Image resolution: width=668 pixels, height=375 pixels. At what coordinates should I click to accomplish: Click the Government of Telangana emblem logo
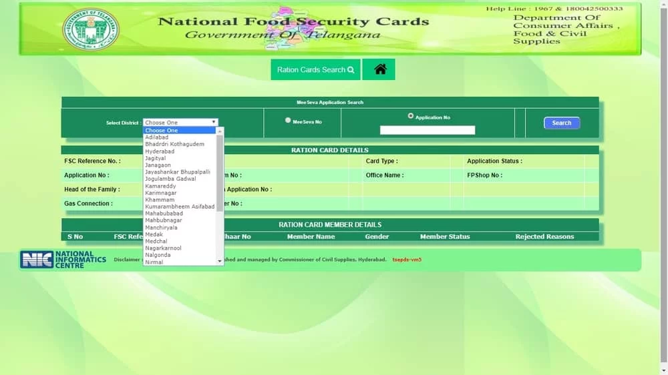(91, 29)
